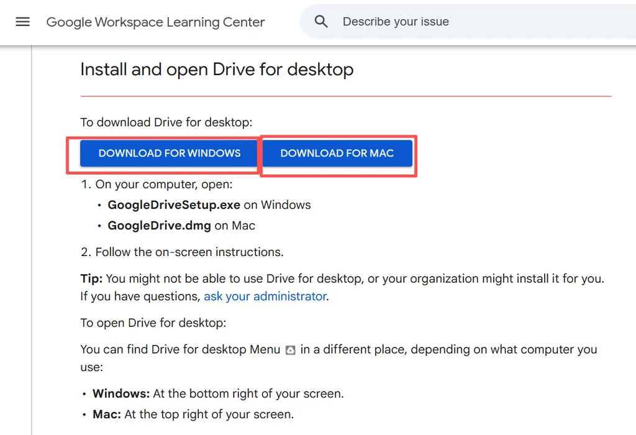Click the Drive for desktop Menu icon
The image size is (636, 435).
(290, 350)
